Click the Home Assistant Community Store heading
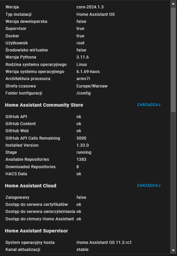 (44, 105)
